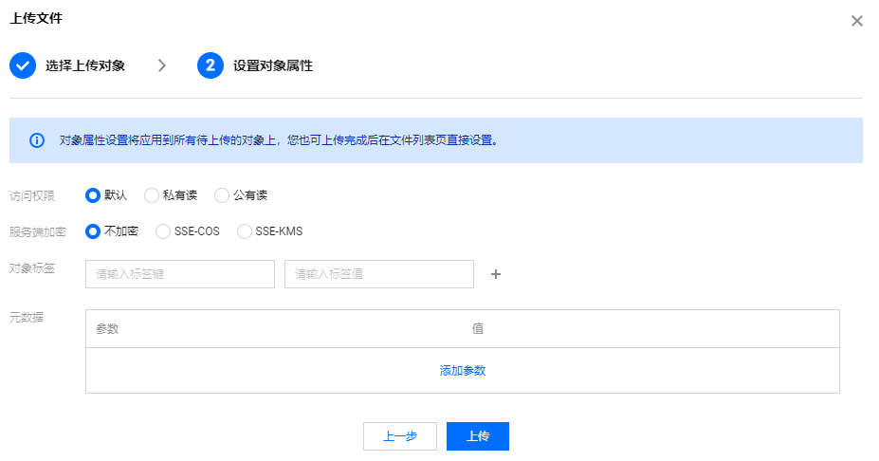The height and width of the screenshot is (461, 879).
Task: Click the 服务端加密 label
Action: pos(38,232)
